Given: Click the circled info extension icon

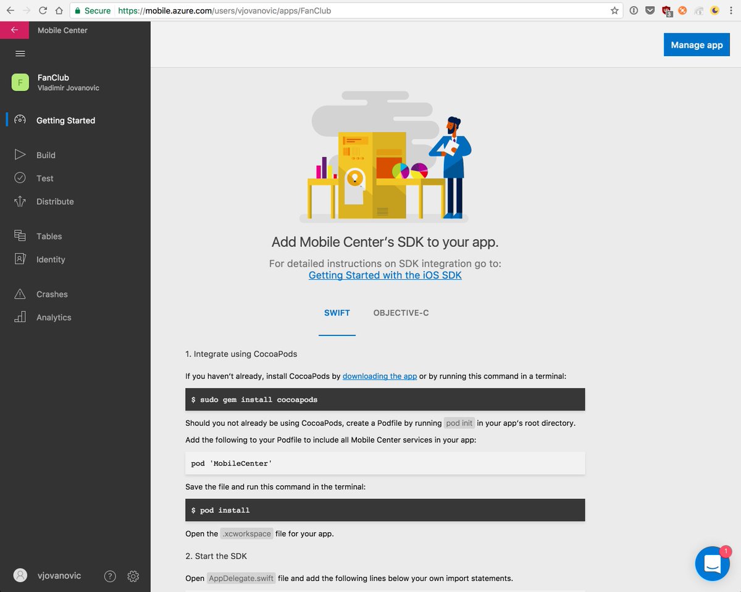Looking at the screenshot, I should [634, 10].
